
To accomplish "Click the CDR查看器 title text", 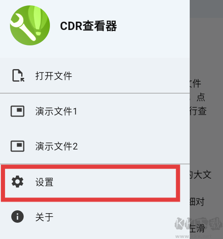I will pos(89,26).
